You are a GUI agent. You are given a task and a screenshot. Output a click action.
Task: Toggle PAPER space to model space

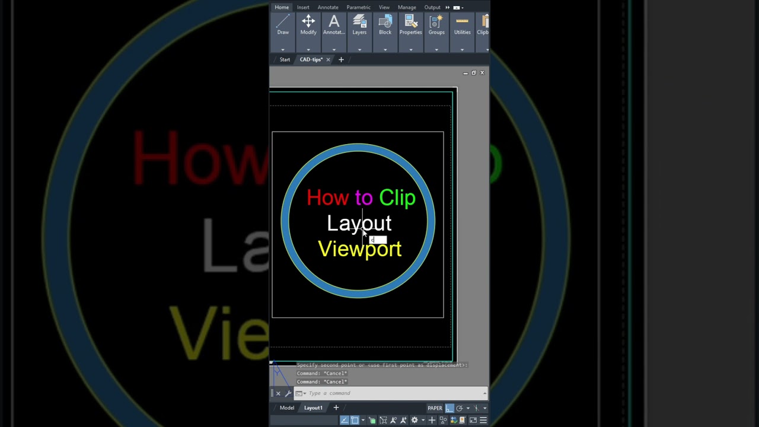click(x=435, y=408)
